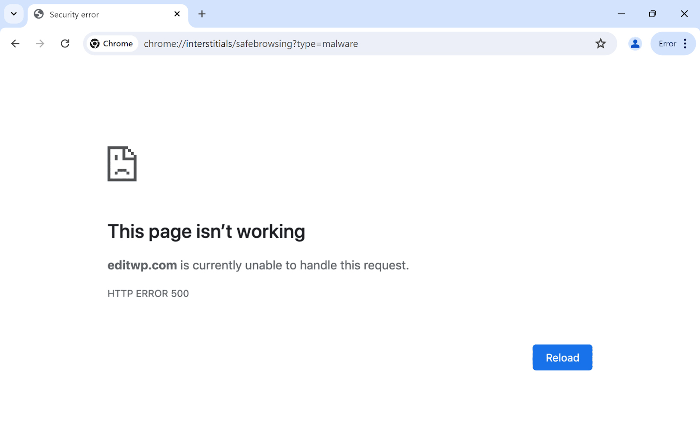Click the editwp.com domain text
Image resolution: width=700 pixels, height=437 pixels.
pyautogui.click(x=142, y=265)
